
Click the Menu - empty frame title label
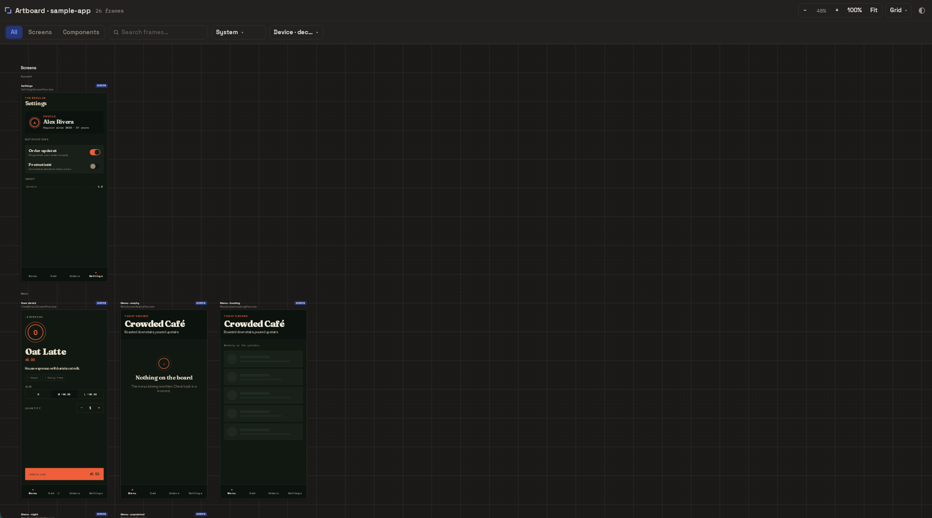click(130, 303)
